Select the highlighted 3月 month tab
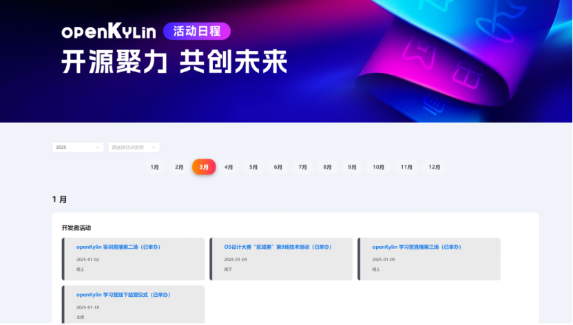Viewport: 573px width, 325px height. coord(204,167)
